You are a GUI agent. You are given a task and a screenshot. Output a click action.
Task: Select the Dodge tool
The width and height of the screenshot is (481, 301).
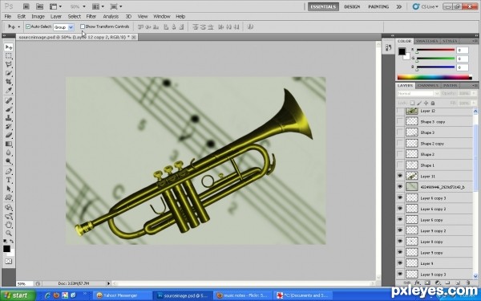coord(9,161)
